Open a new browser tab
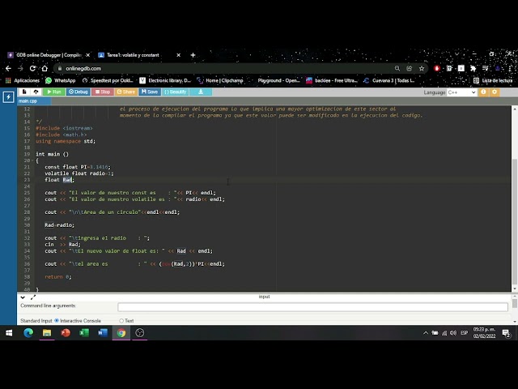 pos(193,55)
